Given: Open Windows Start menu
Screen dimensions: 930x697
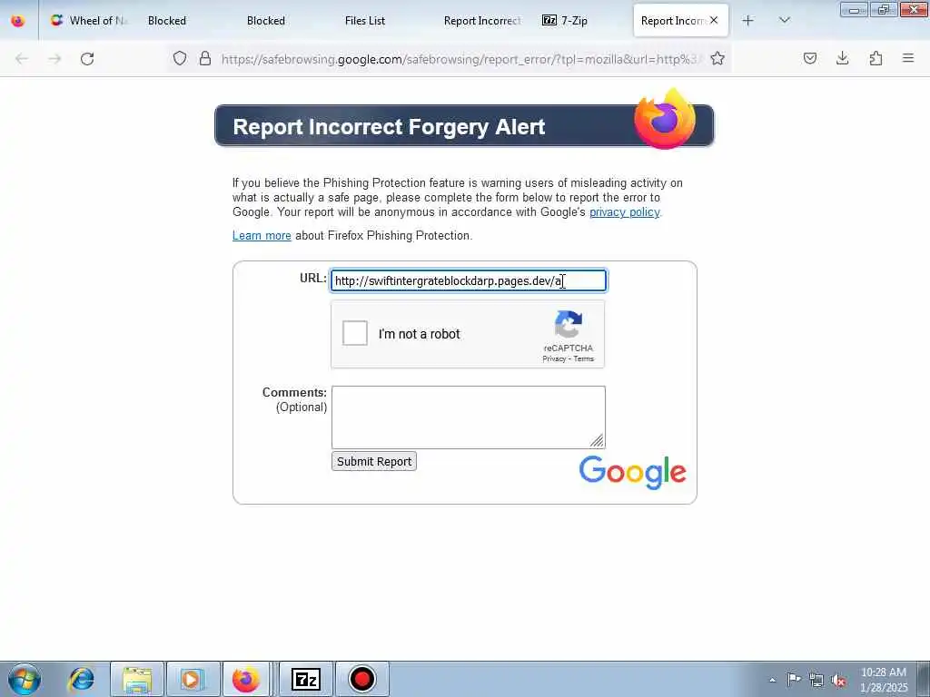Looking at the screenshot, I should point(25,679).
